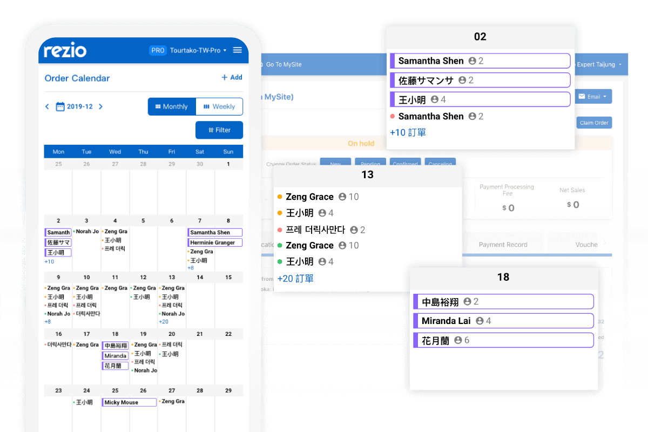Click the plus Add order button
The width and height of the screenshot is (648, 432).
(x=232, y=78)
